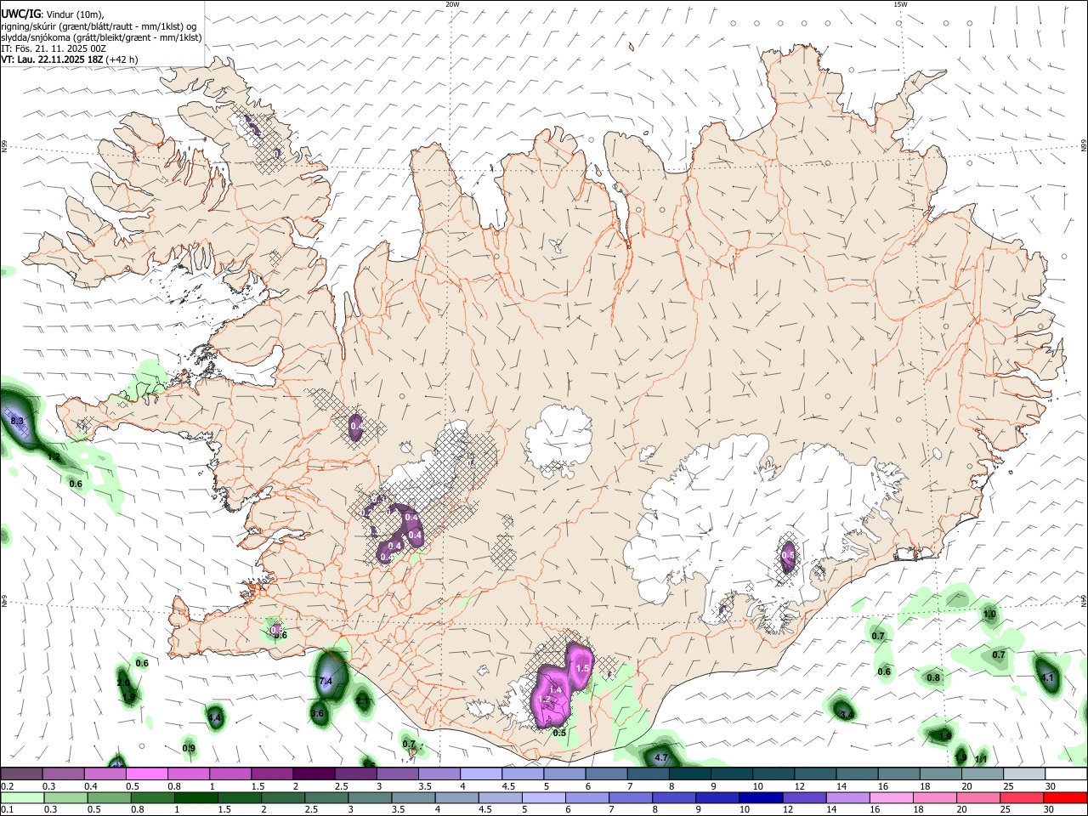The height and width of the screenshot is (816, 1088).
Task: Pick crimson swatch labeled 25 in rain legend row
Action: (x=1021, y=797)
